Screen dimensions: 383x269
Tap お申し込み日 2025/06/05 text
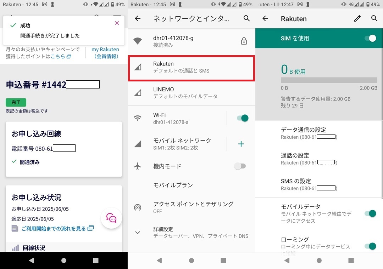point(40,209)
